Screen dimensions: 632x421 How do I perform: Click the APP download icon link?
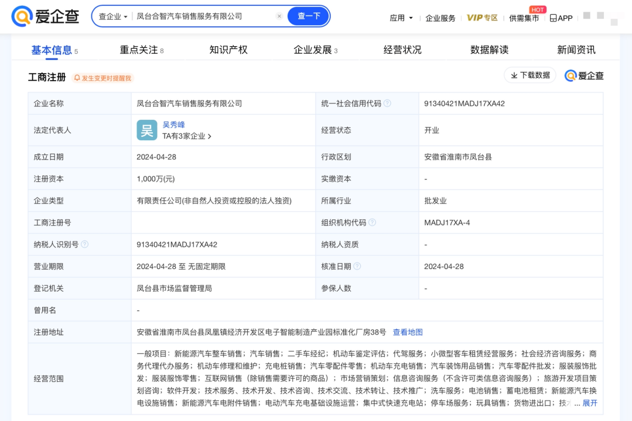point(561,18)
